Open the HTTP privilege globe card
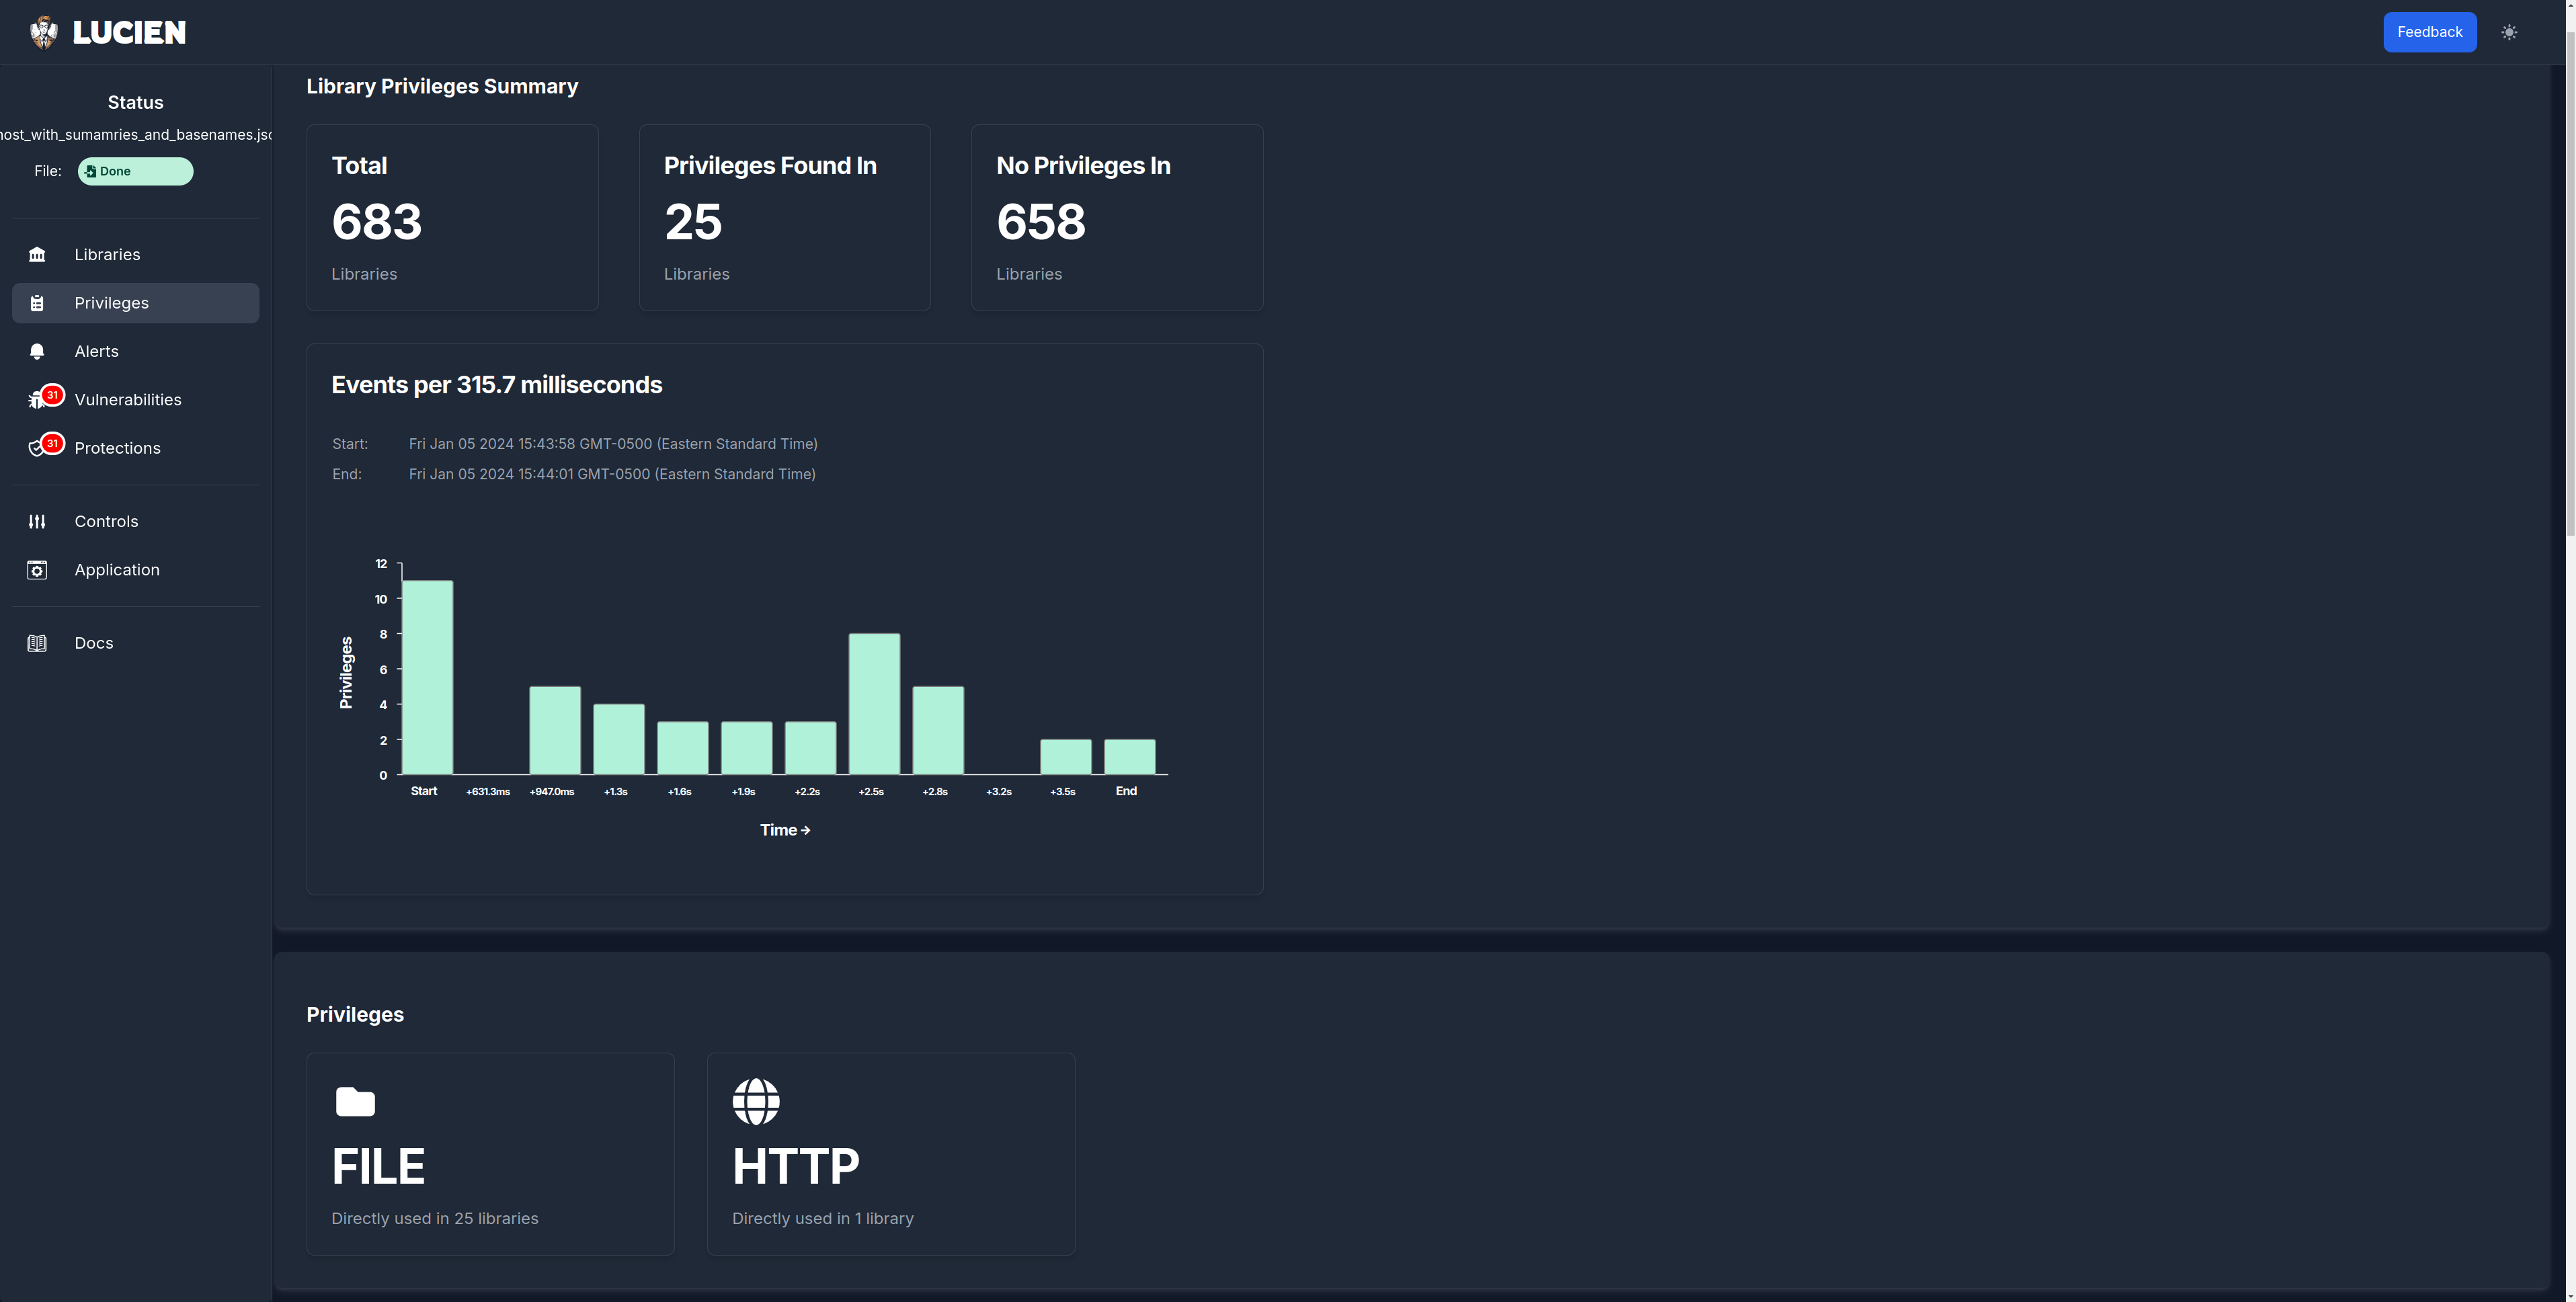The image size is (2576, 1302). pos(890,1153)
